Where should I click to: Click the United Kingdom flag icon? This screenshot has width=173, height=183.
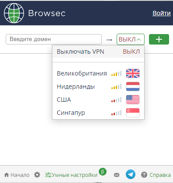coord(133,73)
